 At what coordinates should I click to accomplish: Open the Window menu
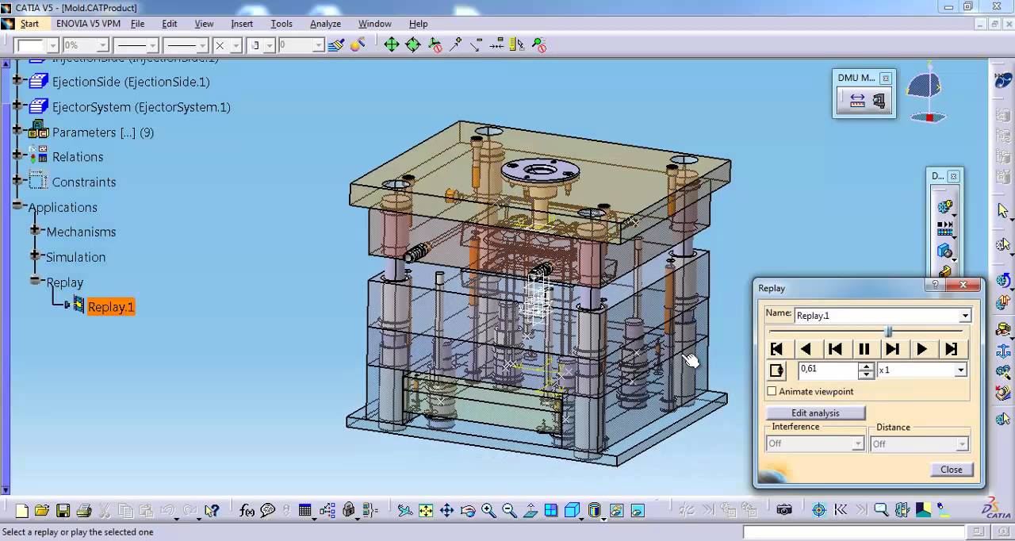click(x=375, y=24)
